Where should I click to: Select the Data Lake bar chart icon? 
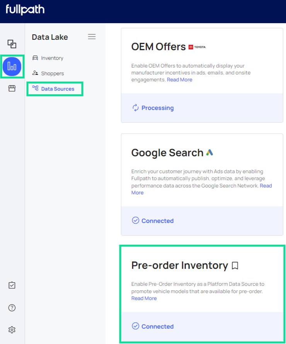point(12,66)
